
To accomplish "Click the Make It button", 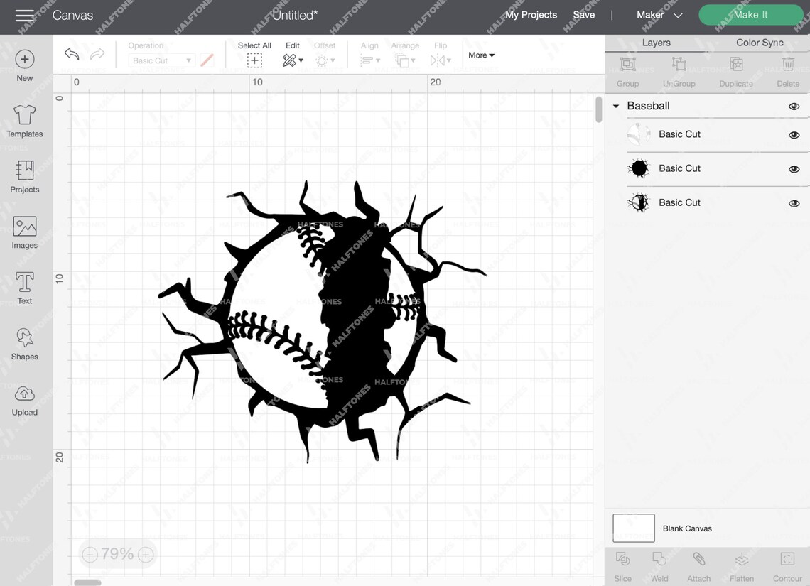I will [x=750, y=14].
